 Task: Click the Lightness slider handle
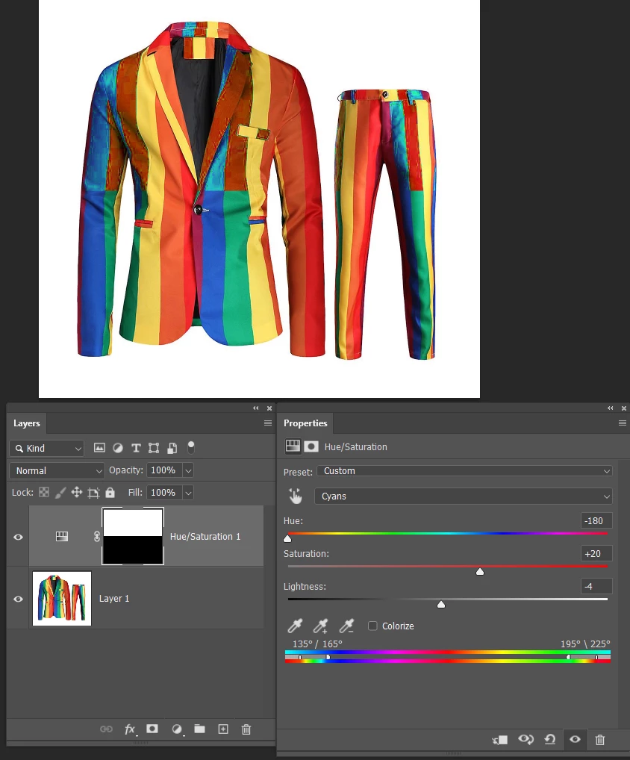point(441,605)
